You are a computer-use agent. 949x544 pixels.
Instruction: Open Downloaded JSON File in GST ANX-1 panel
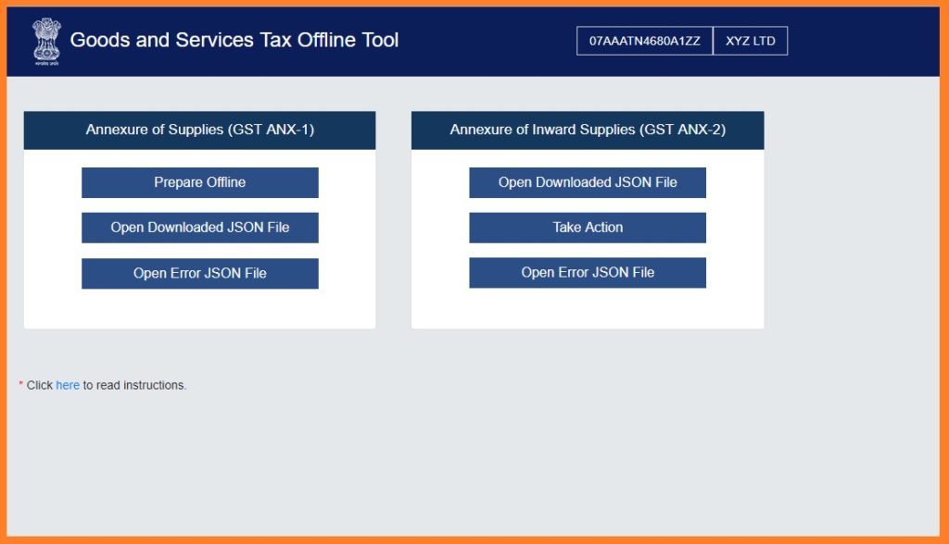[x=200, y=228]
